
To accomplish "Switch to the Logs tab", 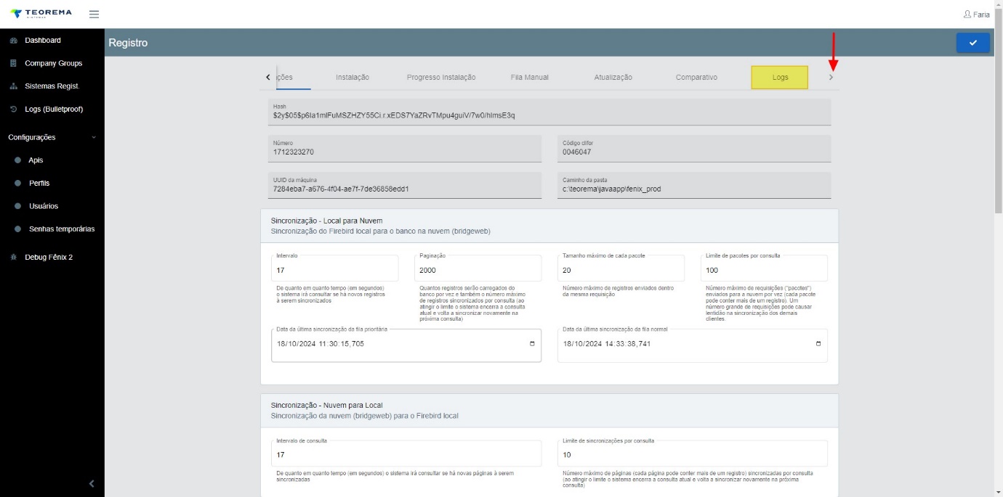I will [780, 77].
